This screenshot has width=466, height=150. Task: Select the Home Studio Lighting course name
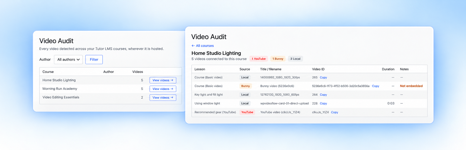[x=59, y=80]
